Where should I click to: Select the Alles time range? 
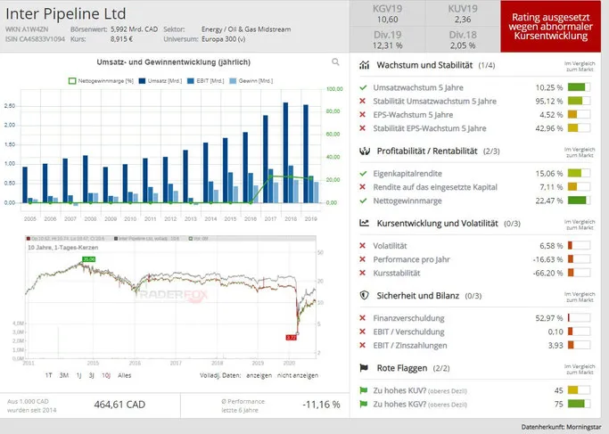point(124,375)
